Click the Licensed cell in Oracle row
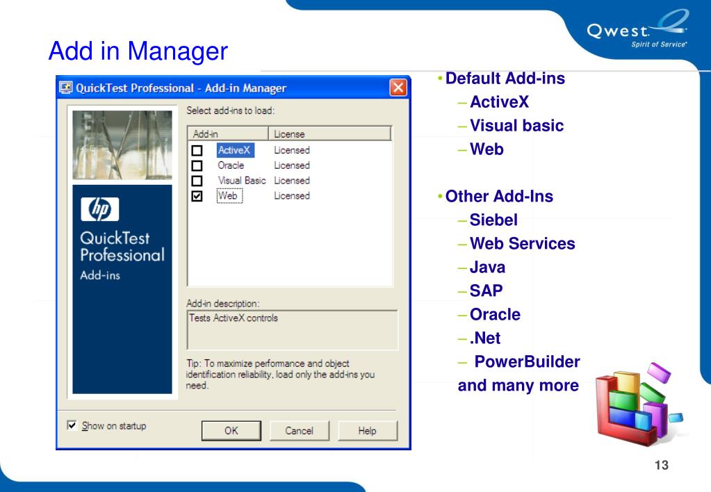 click(292, 165)
